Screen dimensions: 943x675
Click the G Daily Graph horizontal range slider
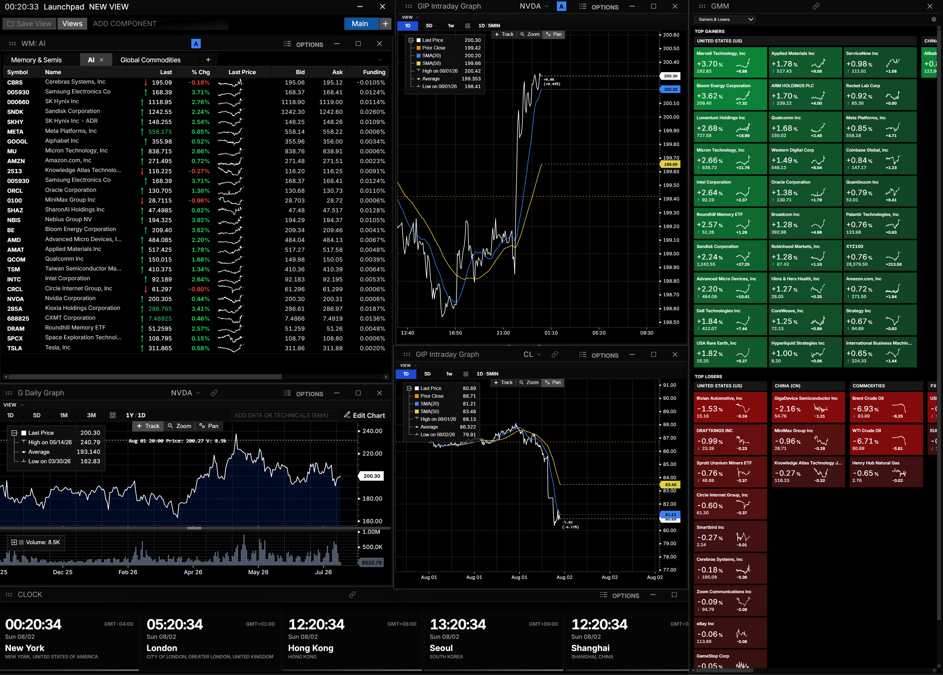[194, 528]
